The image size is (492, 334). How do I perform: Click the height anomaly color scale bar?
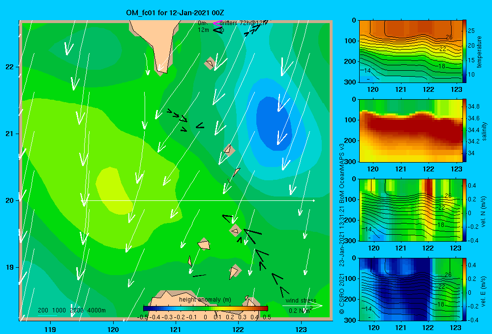(206, 308)
